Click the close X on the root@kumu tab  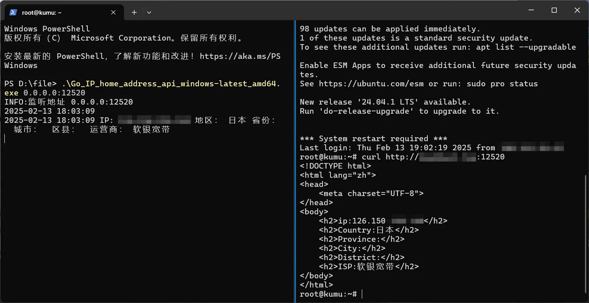113,12
